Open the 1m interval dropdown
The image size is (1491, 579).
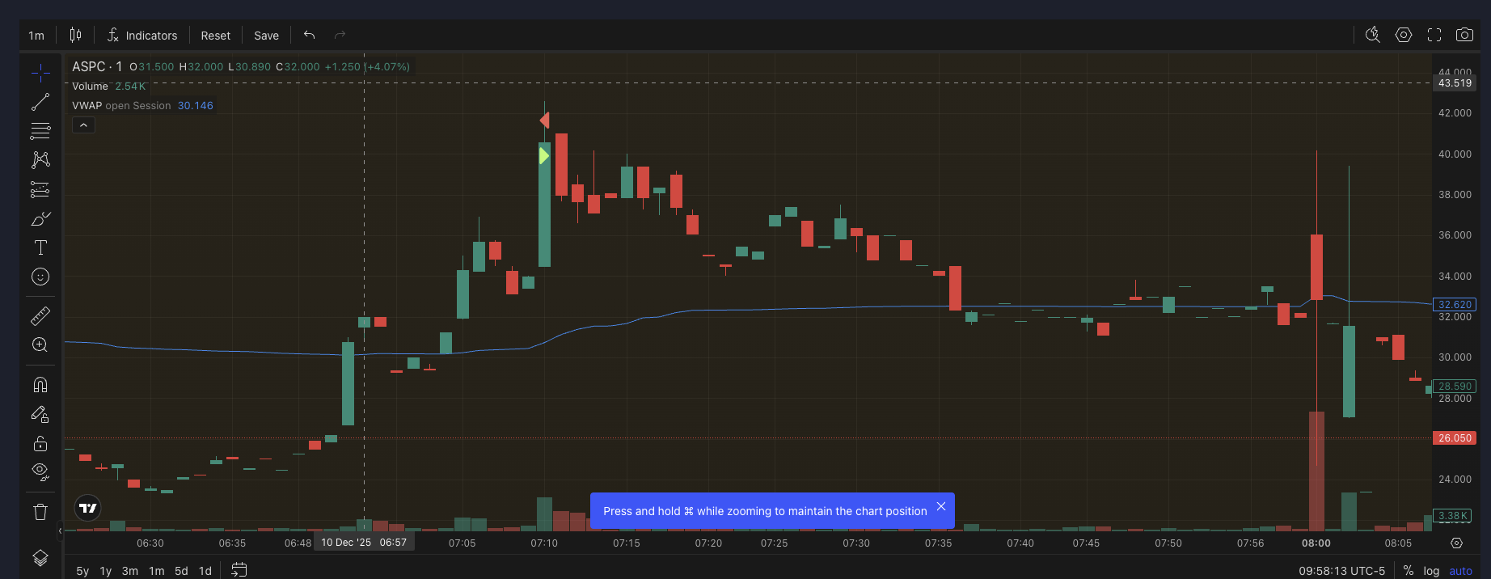pos(36,36)
